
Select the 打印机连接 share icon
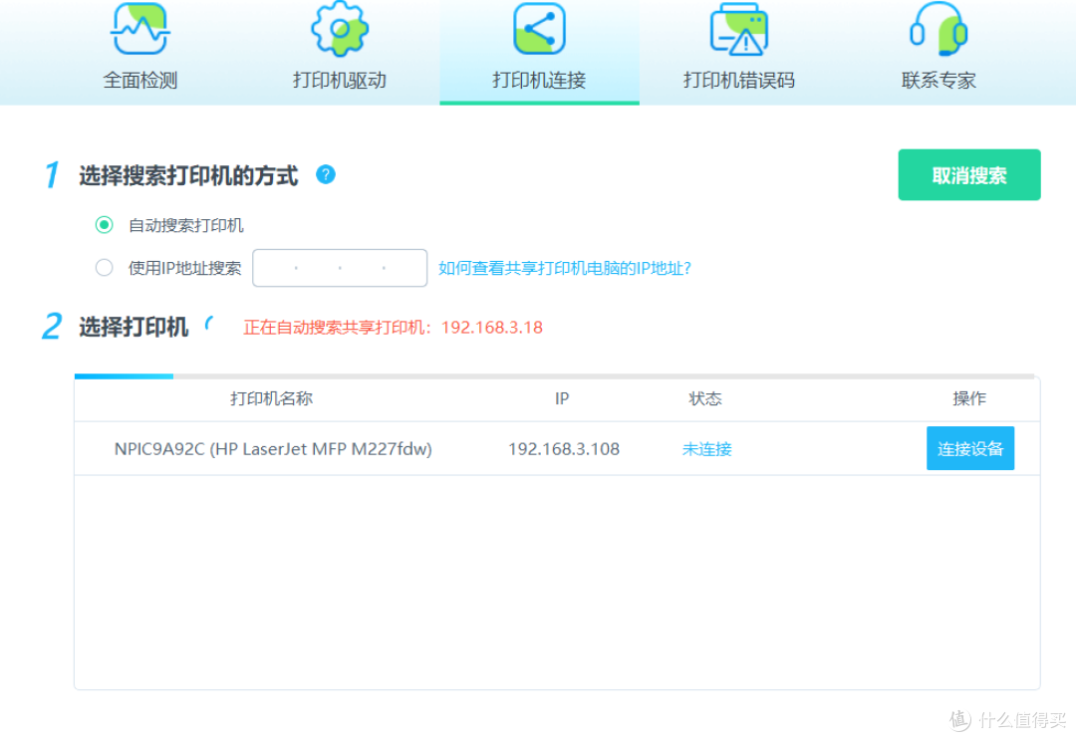(539, 29)
